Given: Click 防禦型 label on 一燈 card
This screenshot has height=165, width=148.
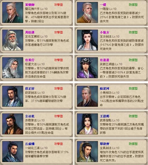Looking at the screenshot, I should point(133,5).
